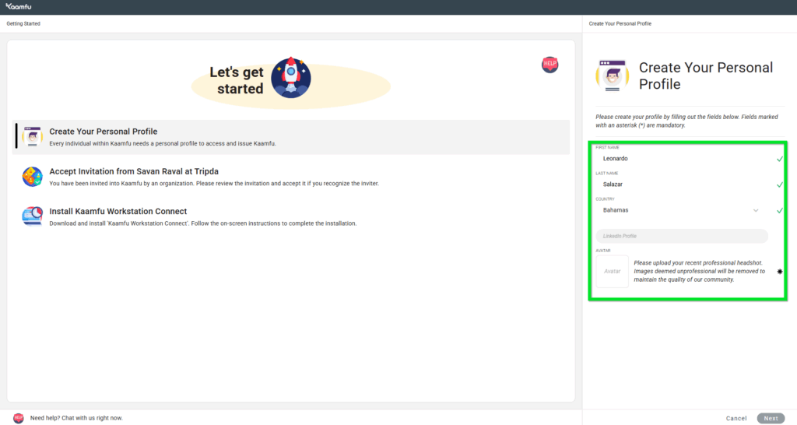The width and height of the screenshot is (797, 425).
Task: Click the Create Your Personal Profile step icon
Action: click(x=32, y=136)
